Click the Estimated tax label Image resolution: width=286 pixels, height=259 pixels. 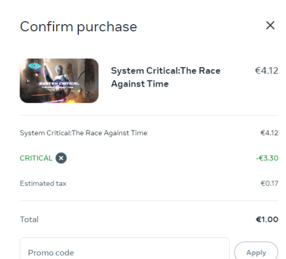coord(43,183)
